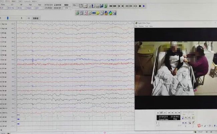Image resolution: width=217 pixels, height=134 pixels.
Task: Click the fast rewind double-arrow icon
Action: pyautogui.click(x=111, y=6)
